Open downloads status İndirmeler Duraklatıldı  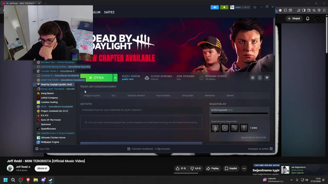click(149, 149)
